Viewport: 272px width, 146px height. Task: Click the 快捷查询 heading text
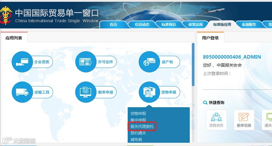(x=216, y=102)
